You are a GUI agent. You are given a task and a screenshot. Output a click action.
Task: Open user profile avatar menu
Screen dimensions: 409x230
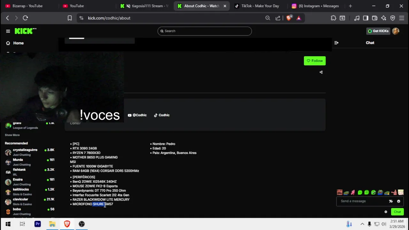[x=396, y=31]
